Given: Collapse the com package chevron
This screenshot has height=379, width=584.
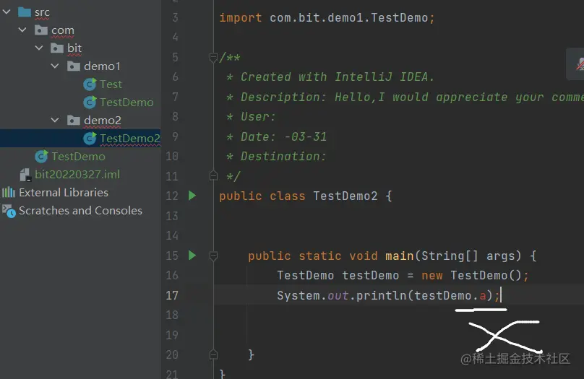Looking at the screenshot, I should [x=22, y=30].
